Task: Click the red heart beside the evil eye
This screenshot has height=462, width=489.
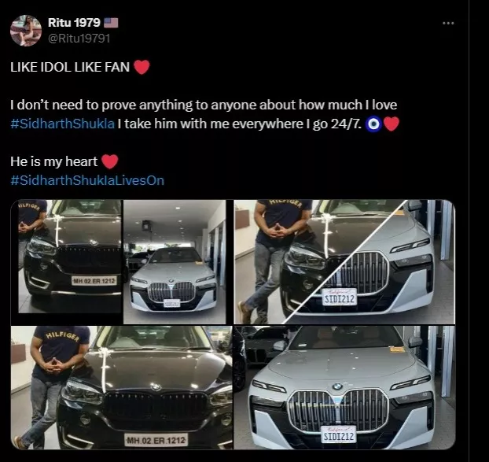Action: click(x=392, y=124)
